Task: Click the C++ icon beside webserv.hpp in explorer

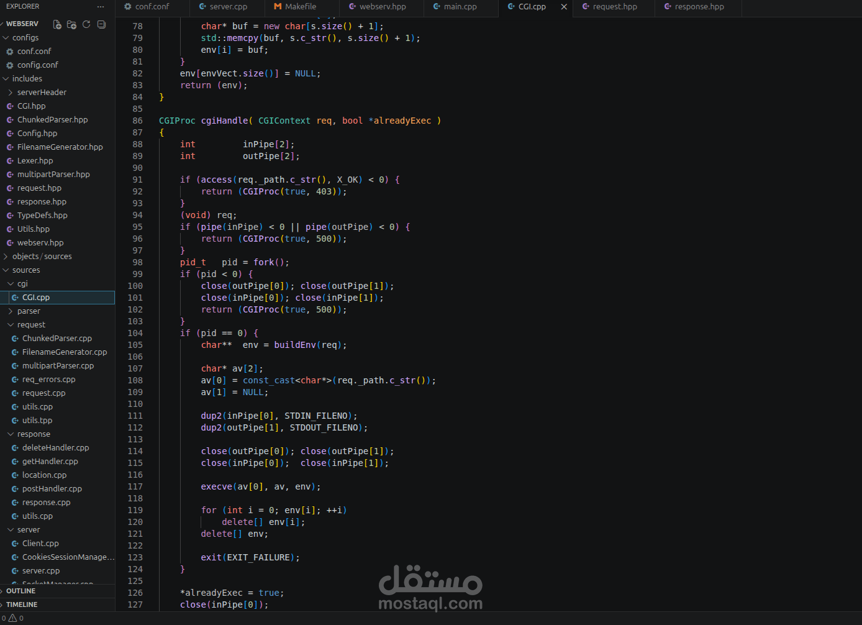Action: [10, 243]
